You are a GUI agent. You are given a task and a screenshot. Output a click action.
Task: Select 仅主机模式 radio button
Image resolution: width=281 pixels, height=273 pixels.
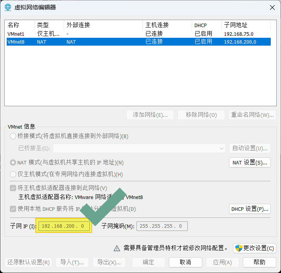[x=13, y=174]
